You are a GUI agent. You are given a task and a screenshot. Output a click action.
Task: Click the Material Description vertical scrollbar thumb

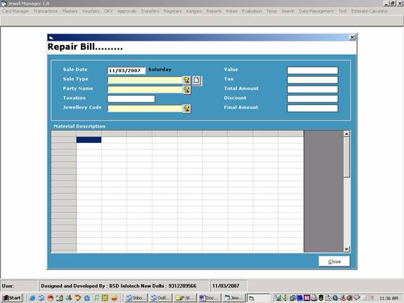(x=346, y=157)
